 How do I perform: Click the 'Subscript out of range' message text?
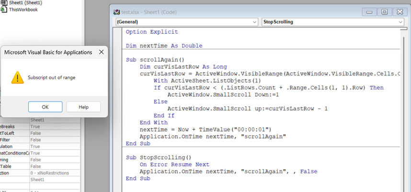click(x=52, y=78)
